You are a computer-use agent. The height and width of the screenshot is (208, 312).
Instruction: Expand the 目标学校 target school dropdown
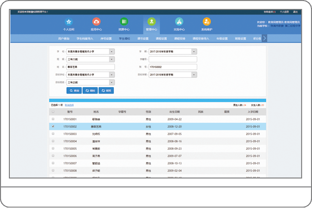tap(112, 75)
